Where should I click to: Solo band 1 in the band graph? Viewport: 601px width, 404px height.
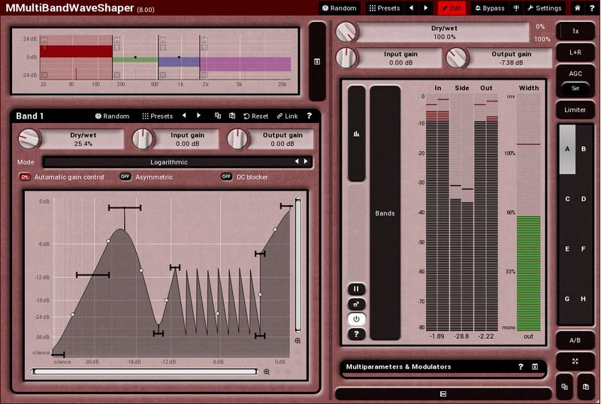tap(44, 47)
